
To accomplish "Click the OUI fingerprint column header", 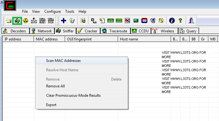I will tap(92, 39).
